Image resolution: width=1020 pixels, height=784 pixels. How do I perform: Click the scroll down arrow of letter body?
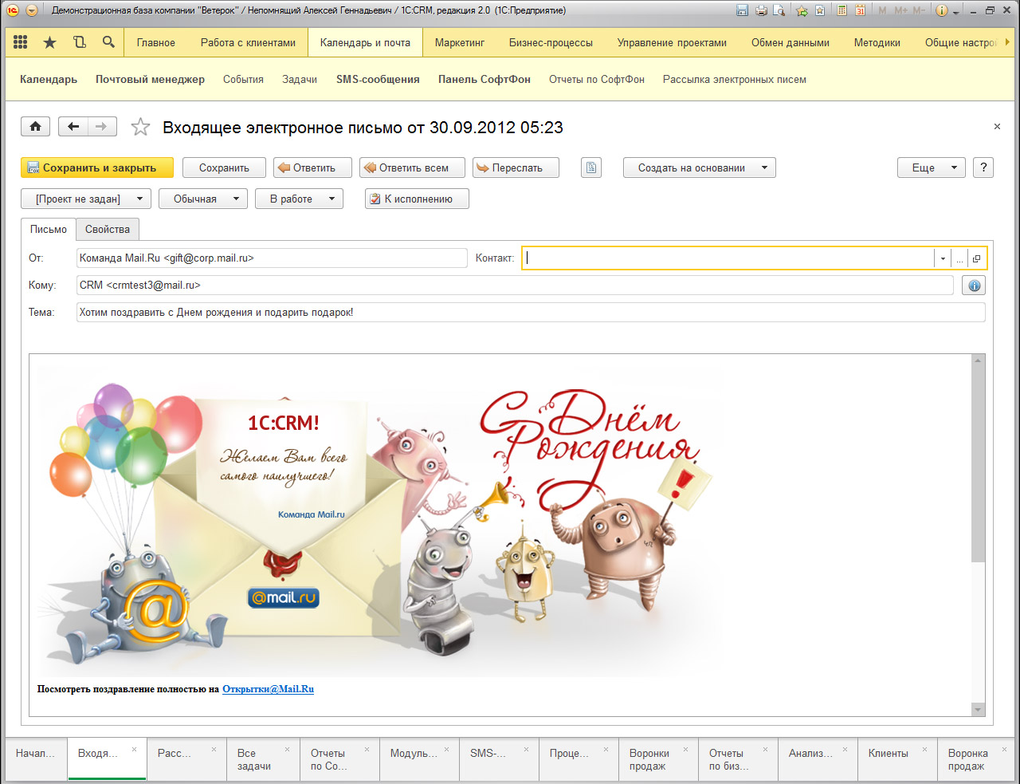click(x=979, y=710)
